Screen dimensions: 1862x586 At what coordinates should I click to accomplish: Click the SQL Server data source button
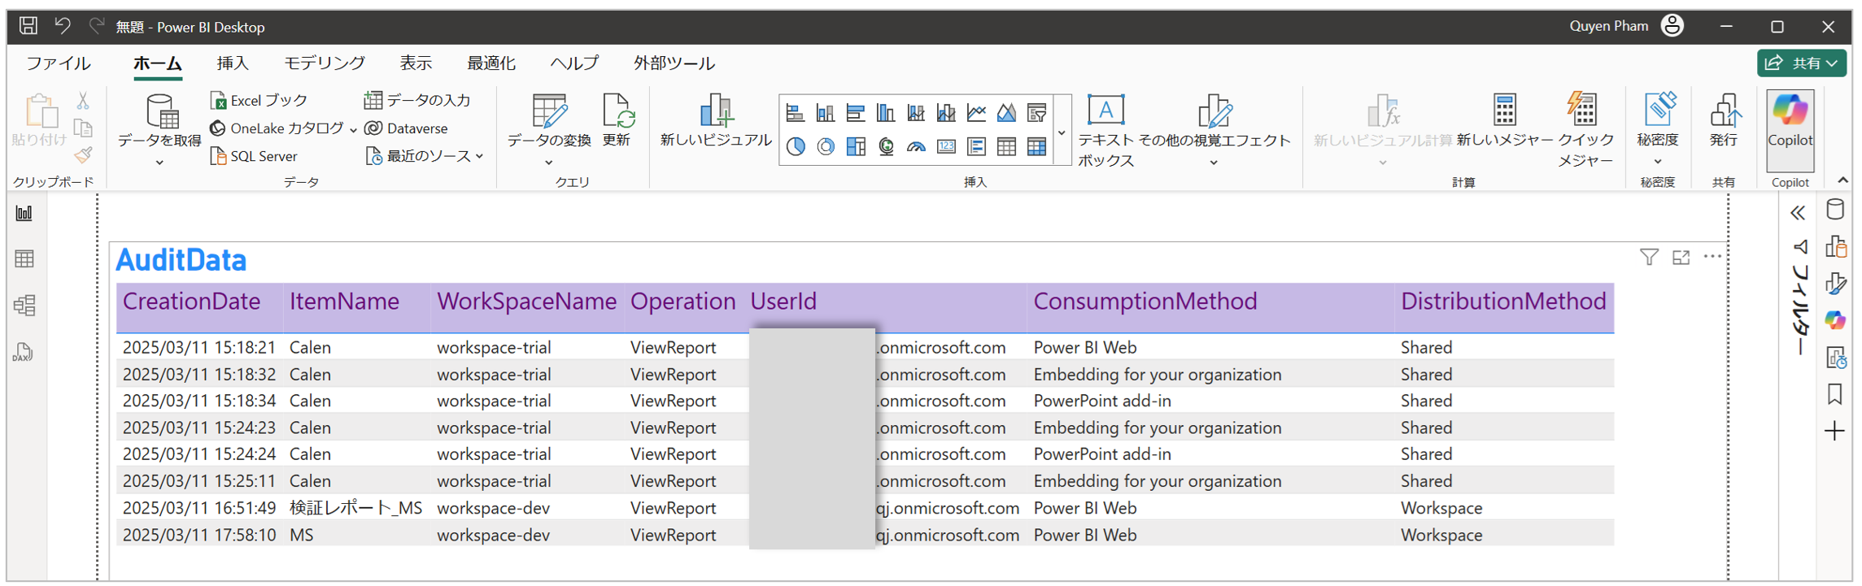[254, 156]
